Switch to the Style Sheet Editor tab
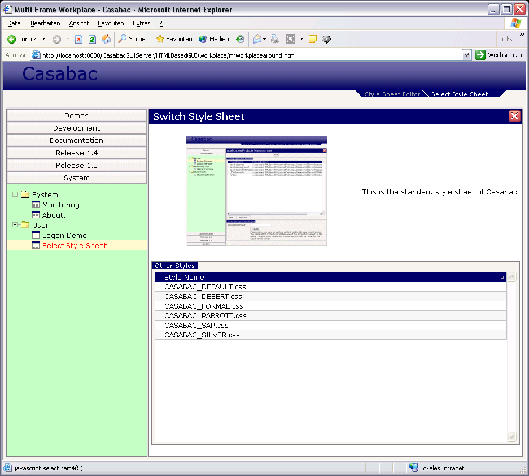 tap(392, 94)
